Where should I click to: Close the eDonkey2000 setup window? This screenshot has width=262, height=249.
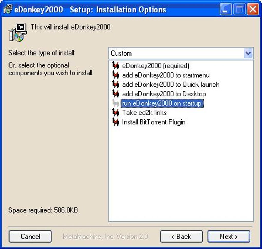(x=253, y=9)
